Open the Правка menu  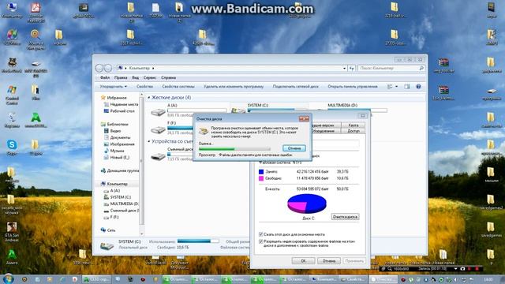[121, 77]
